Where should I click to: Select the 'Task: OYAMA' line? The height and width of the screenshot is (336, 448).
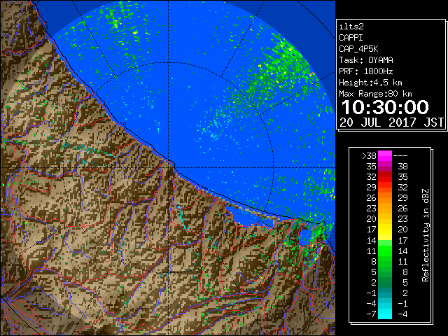click(366, 60)
